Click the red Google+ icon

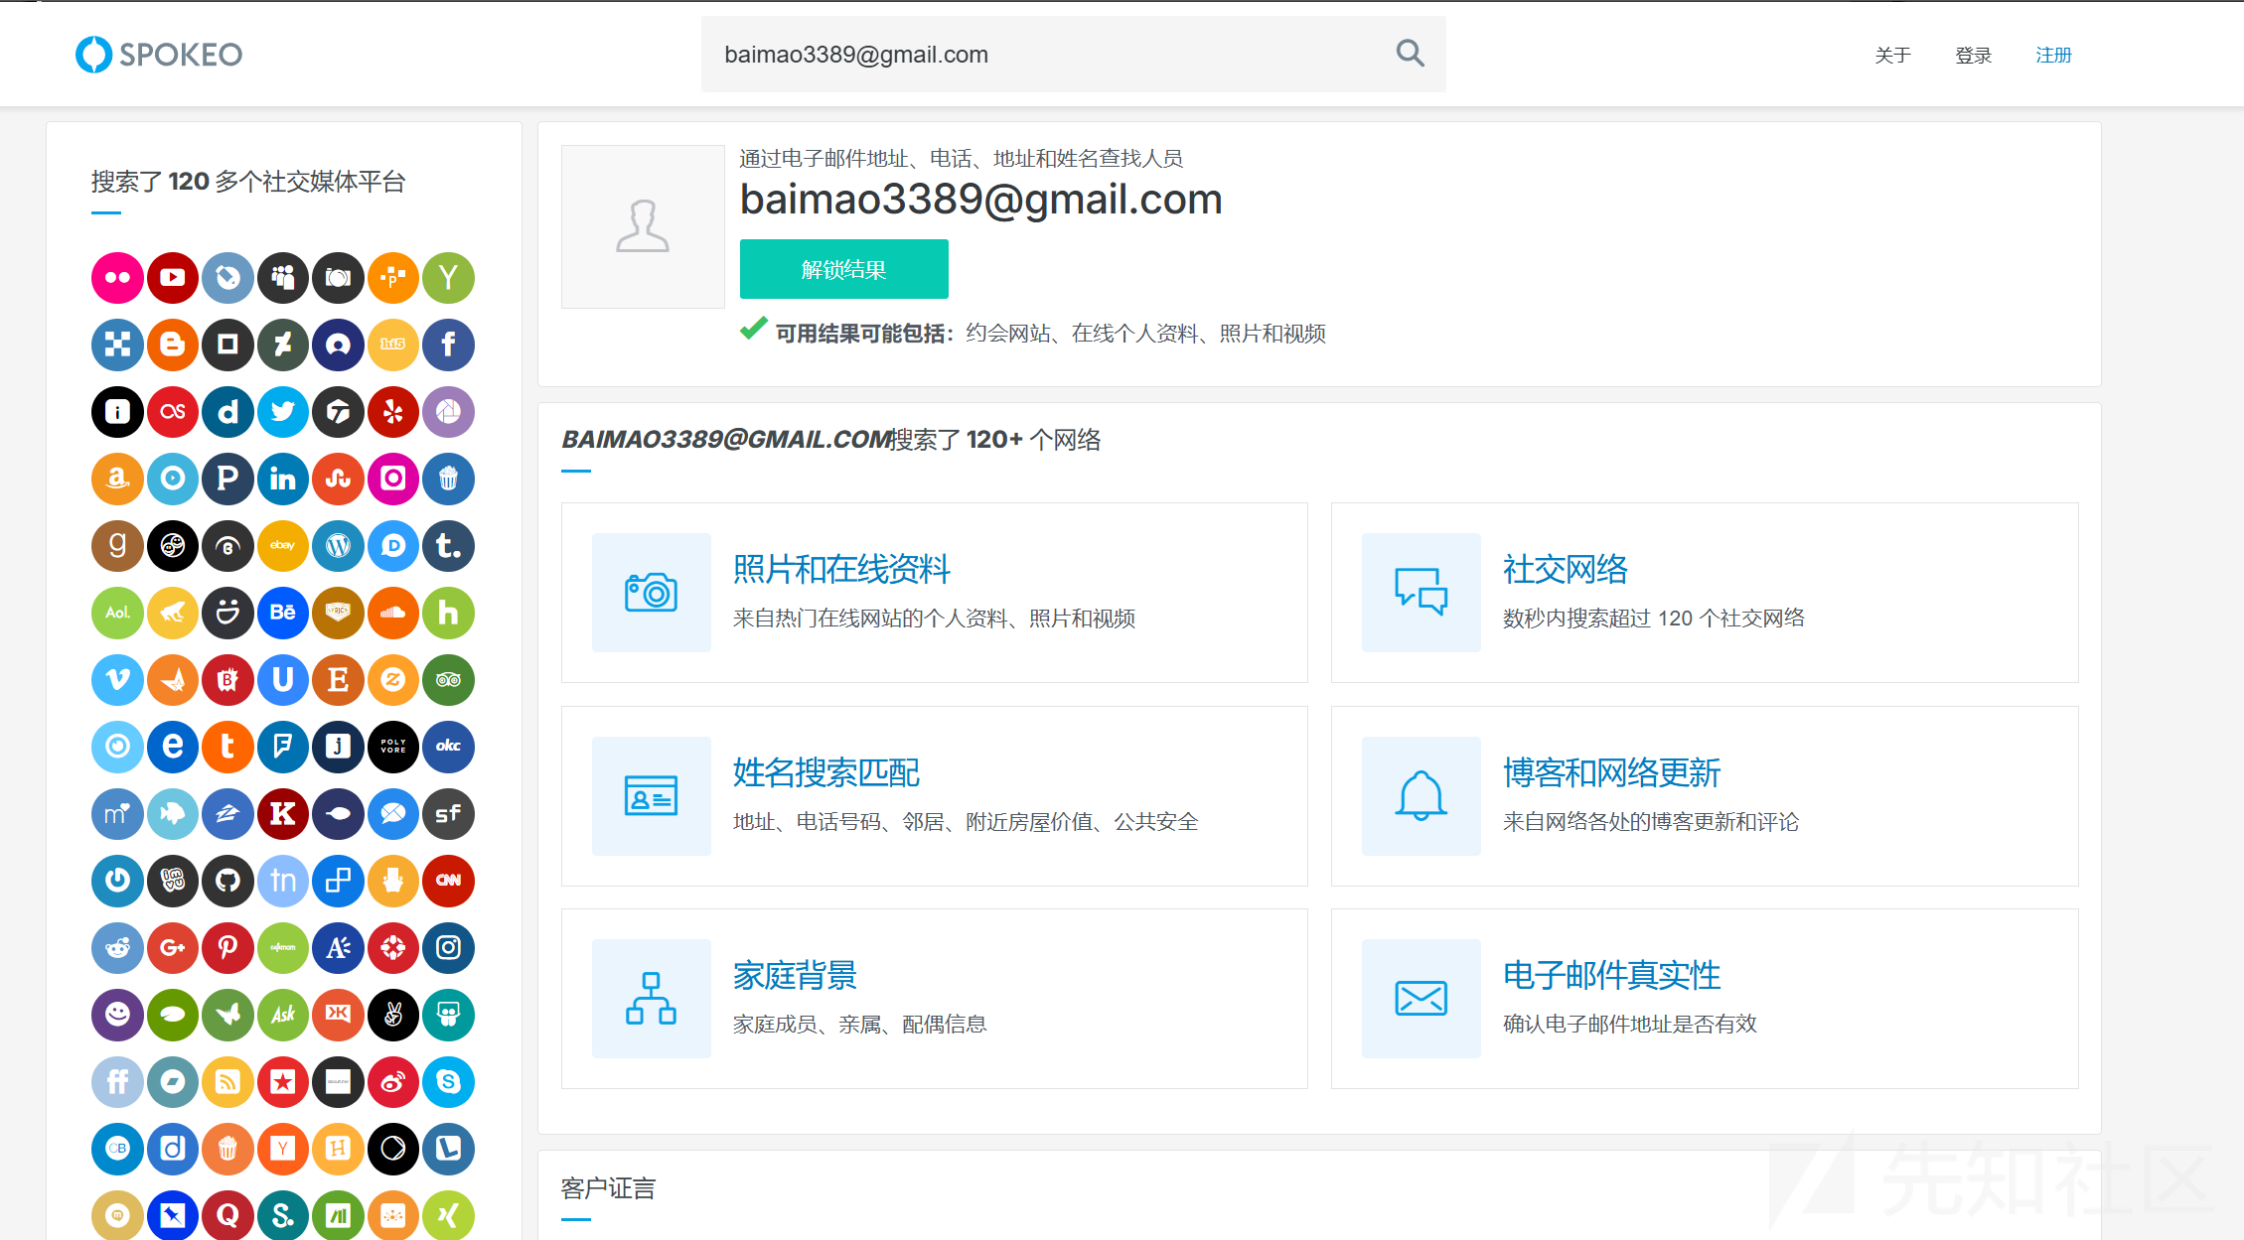pyautogui.click(x=173, y=948)
